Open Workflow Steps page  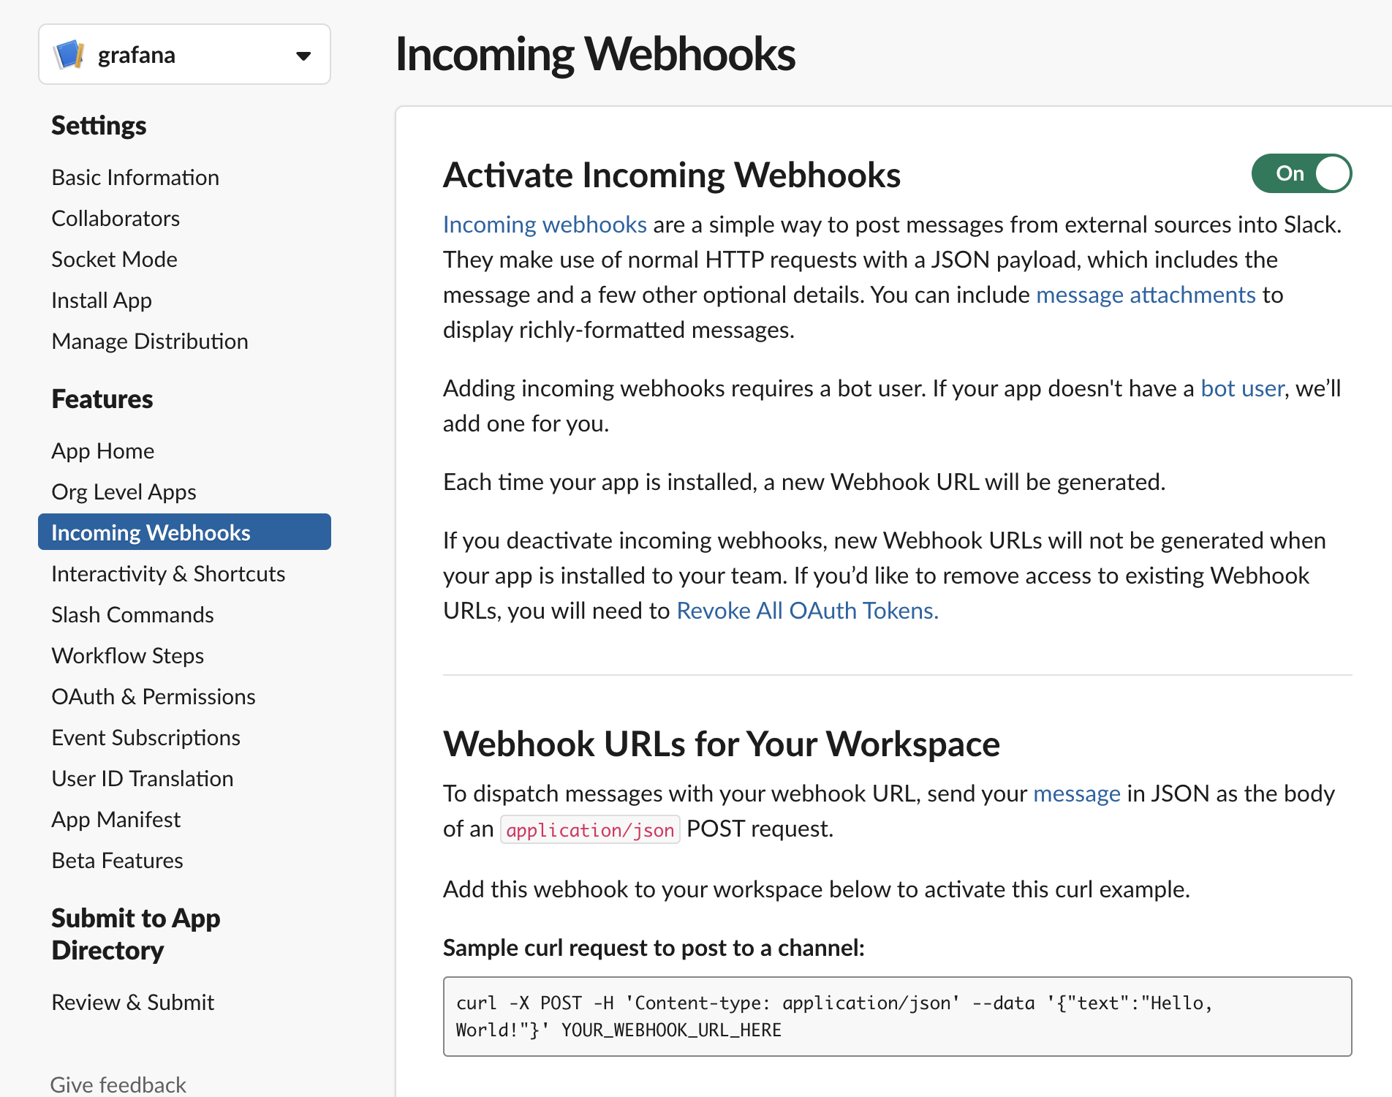pyautogui.click(x=127, y=656)
